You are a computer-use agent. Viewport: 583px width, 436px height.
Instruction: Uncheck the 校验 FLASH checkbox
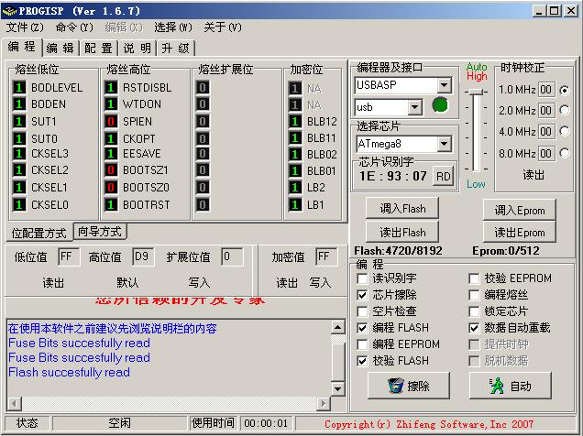click(362, 361)
